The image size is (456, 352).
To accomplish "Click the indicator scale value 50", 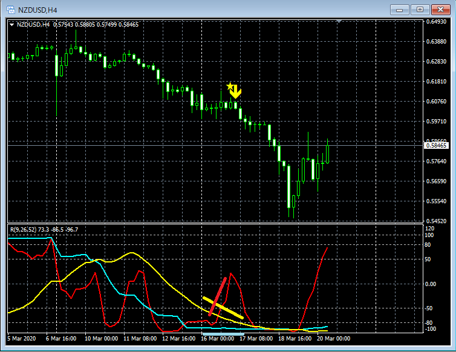I will 428,259.
